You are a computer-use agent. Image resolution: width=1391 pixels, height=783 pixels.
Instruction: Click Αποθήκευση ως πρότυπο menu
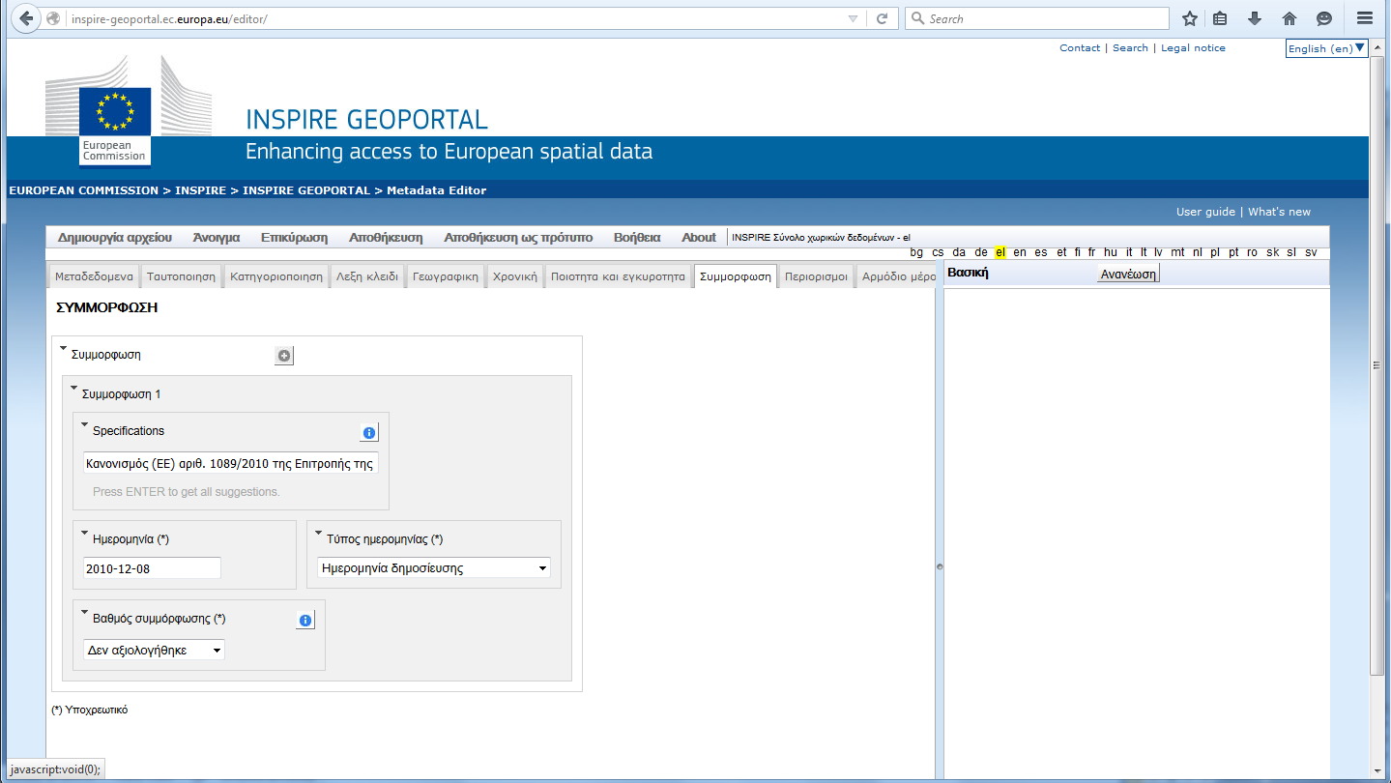pos(520,238)
